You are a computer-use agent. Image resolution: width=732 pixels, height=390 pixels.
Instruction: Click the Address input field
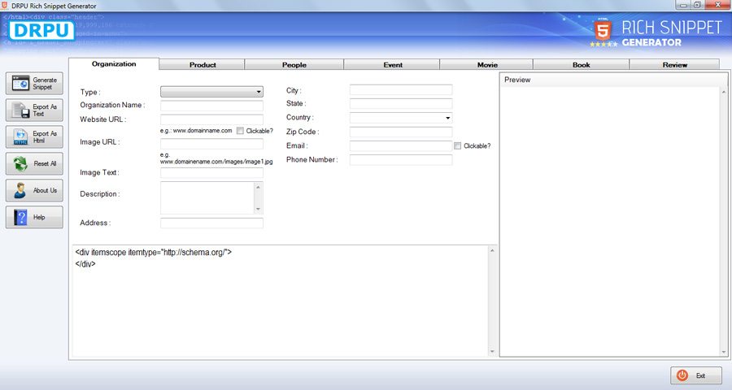211,223
